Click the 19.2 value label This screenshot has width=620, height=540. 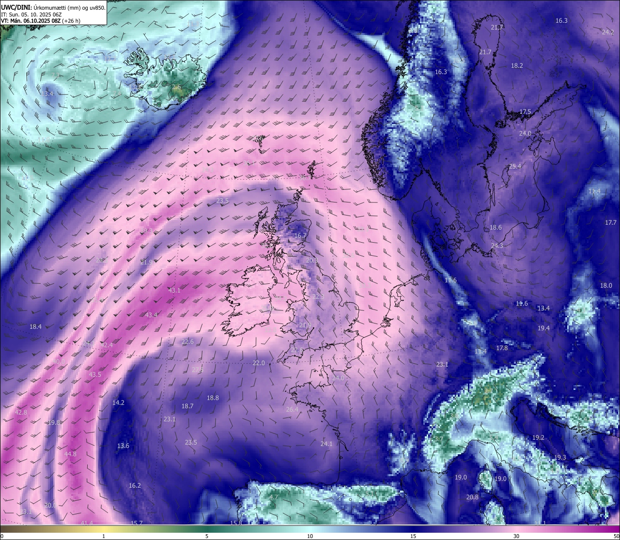(x=538, y=438)
